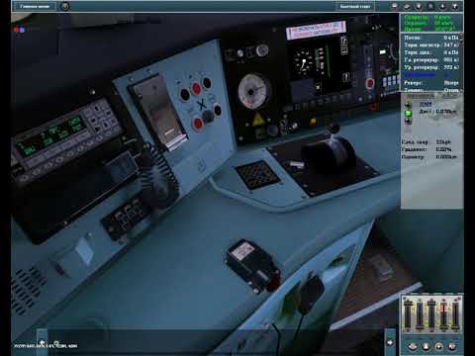The height and width of the screenshot is (356, 475).
Task: Click the round icon beside Главное меню
Action: [x=65, y=6]
